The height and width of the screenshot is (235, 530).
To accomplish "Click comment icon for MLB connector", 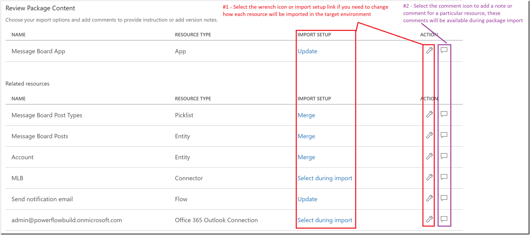I will [x=444, y=177].
